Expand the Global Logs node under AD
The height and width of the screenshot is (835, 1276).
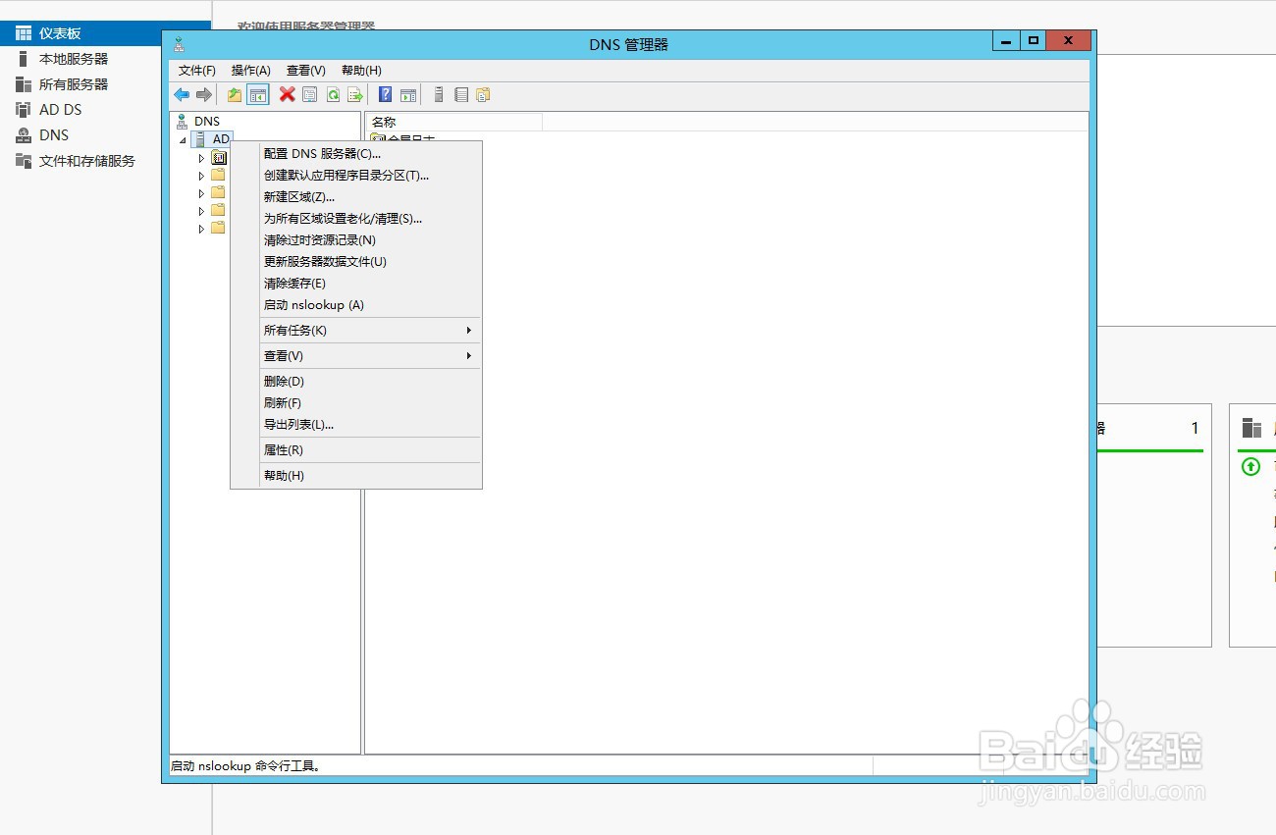point(201,158)
